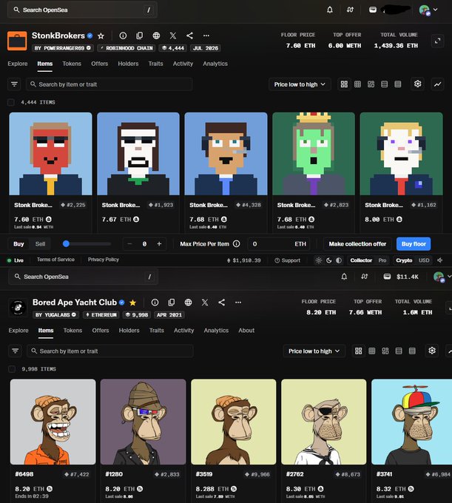The height and width of the screenshot is (503, 452).
Task: Open Bored Ape Yacht Club Offers tab
Action: coord(101,330)
